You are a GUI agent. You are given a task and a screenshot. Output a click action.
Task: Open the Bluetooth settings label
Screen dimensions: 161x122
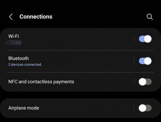[x=18, y=58]
